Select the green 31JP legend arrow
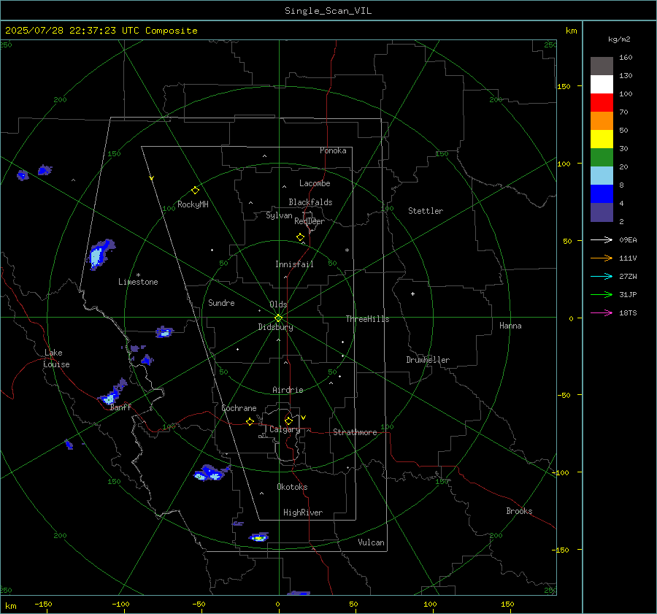Screen dimensions: 657x614 point(602,295)
